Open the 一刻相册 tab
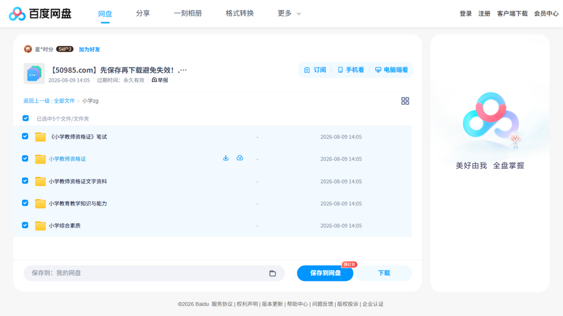 point(188,13)
